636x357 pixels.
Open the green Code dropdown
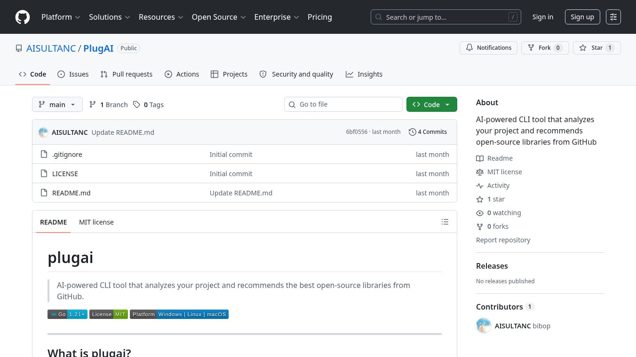pyautogui.click(x=432, y=104)
